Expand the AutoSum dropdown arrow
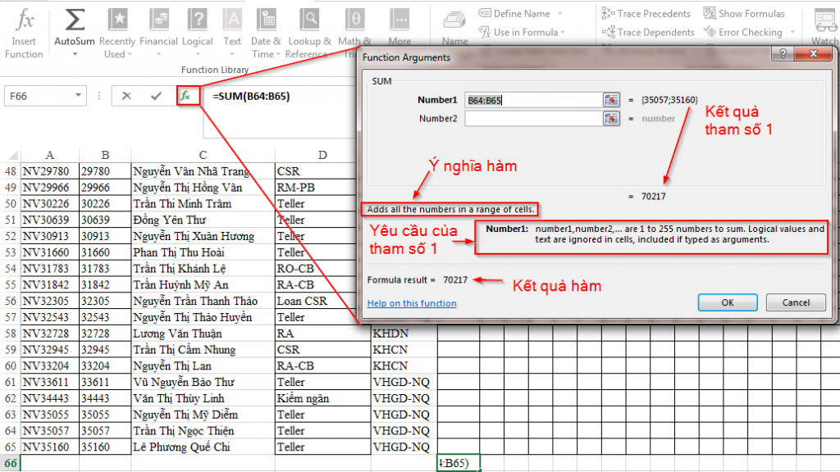This screenshot has height=472, width=840. [x=75, y=54]
